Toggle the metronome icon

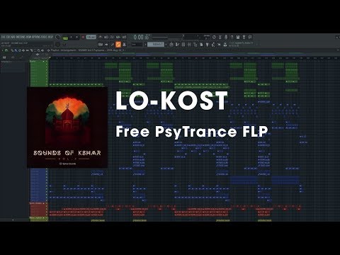(100, 37)
